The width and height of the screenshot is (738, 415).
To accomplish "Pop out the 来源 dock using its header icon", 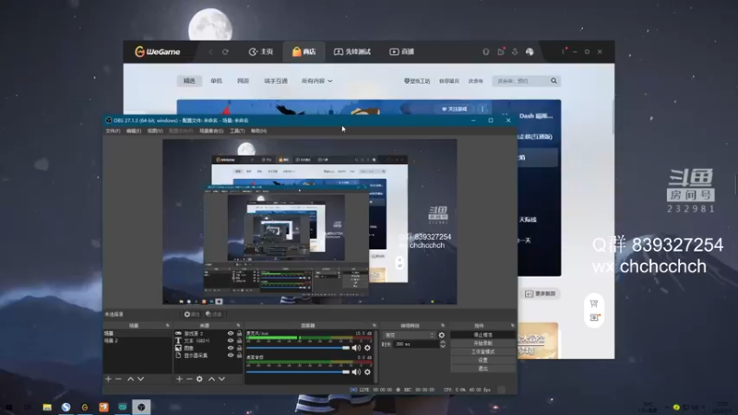I will (x=238, y=326).
